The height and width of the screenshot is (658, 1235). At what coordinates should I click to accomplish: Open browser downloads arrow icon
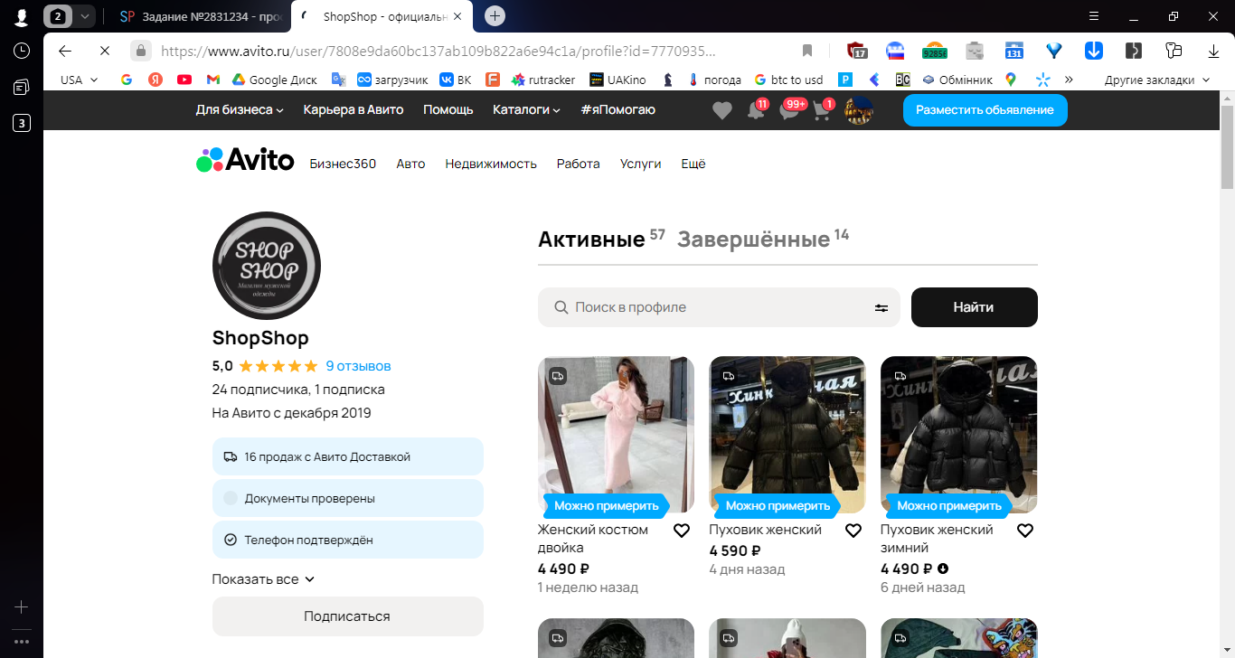coord(1214,51)
